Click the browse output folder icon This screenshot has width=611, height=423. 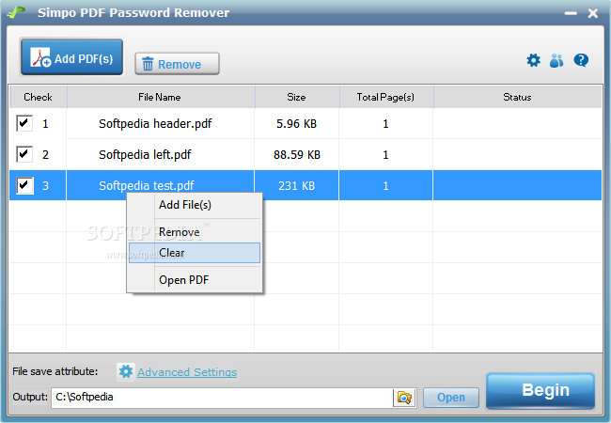(x=404, y=398)
